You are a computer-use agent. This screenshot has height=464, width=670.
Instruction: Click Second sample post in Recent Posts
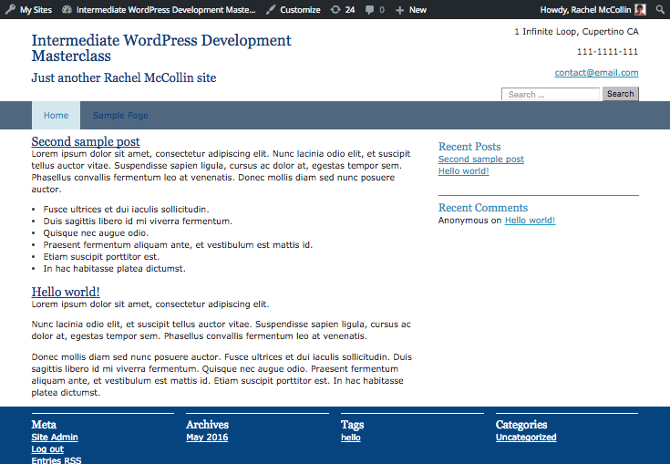[481, 159]
